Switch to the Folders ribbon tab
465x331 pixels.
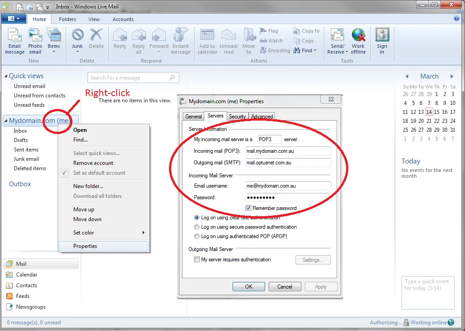pos(68,19)
